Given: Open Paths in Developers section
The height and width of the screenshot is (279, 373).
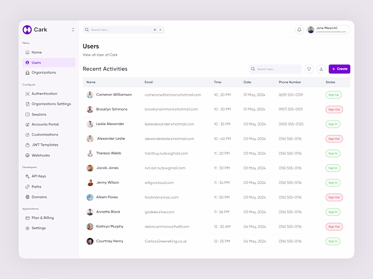Looking at the screenshot, I should [x=49, y=187].
